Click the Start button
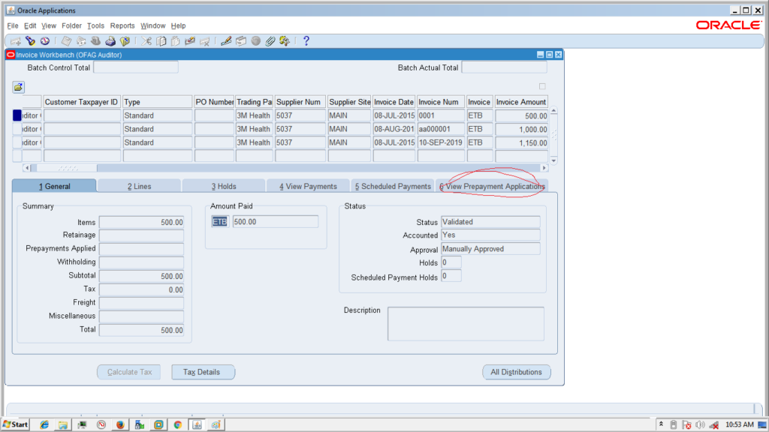 click(15, 424)
